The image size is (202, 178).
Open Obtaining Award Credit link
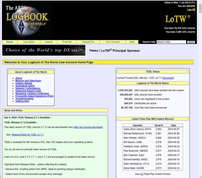28,91
